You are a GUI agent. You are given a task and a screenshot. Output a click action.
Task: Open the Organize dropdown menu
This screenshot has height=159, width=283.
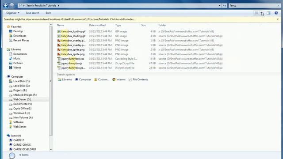(x=13, y=13)
